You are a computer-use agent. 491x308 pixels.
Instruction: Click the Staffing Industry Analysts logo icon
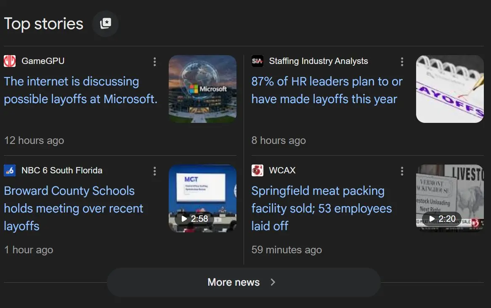(257, 61)
